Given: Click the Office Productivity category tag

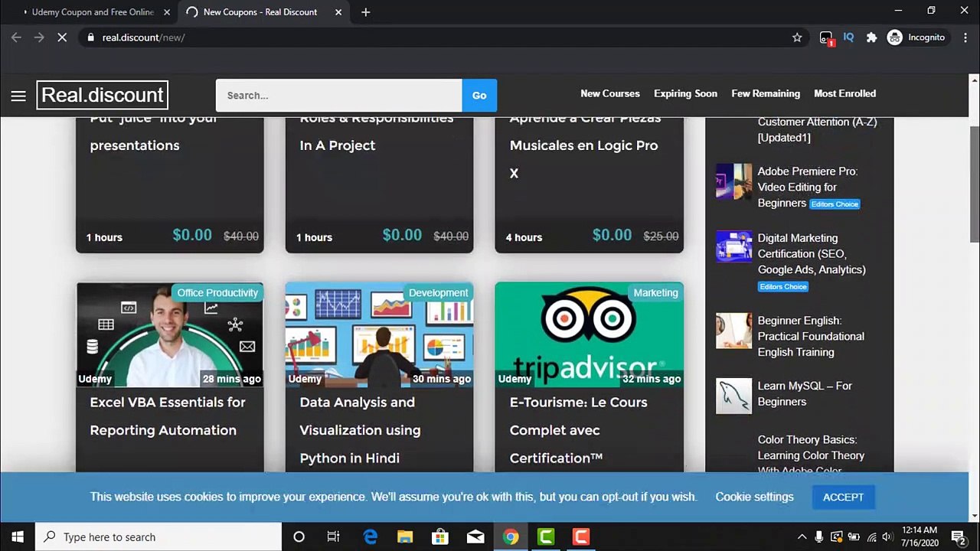Looking at the screenshot, I should 217,293.
